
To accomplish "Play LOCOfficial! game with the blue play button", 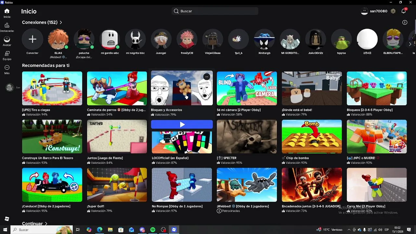I will 182,124.
